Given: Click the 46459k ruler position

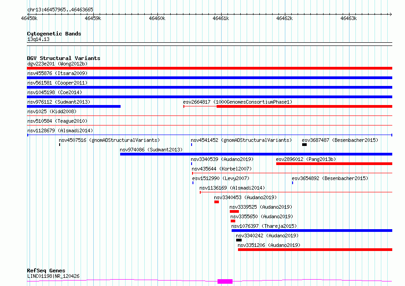Looking at the screenshot, I should [x=93, y=18].
